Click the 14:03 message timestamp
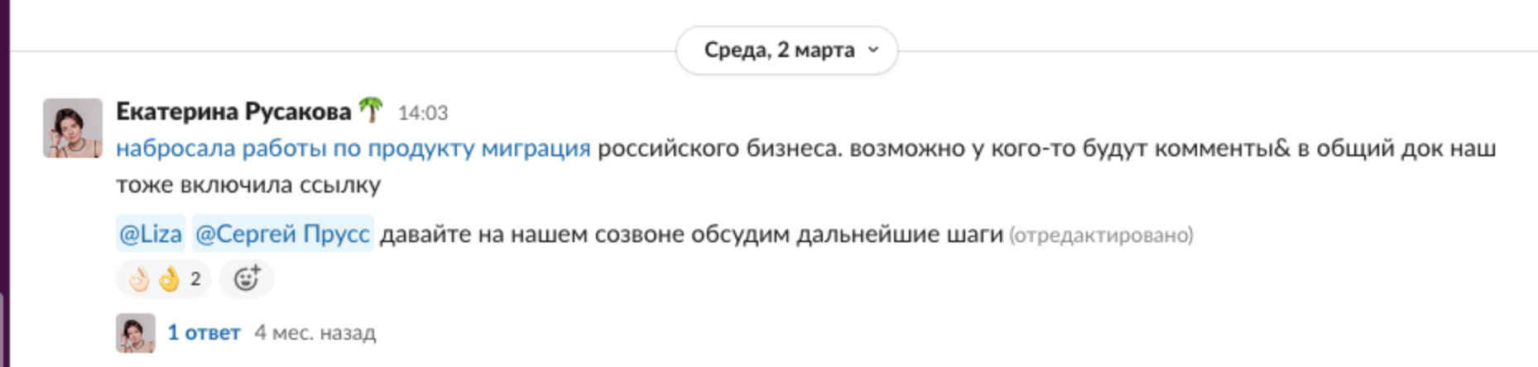Image resolution: width=1538 pixels, height=367 pixels. click(x=423, y=112)
